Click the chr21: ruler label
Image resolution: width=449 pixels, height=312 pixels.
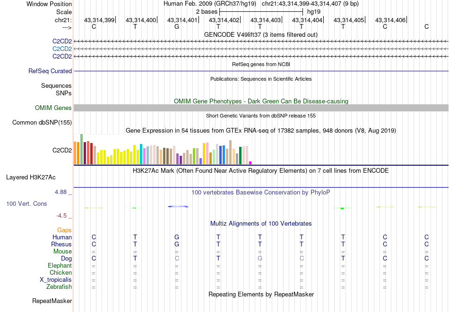pyautogui.click(x=63, y=20)
